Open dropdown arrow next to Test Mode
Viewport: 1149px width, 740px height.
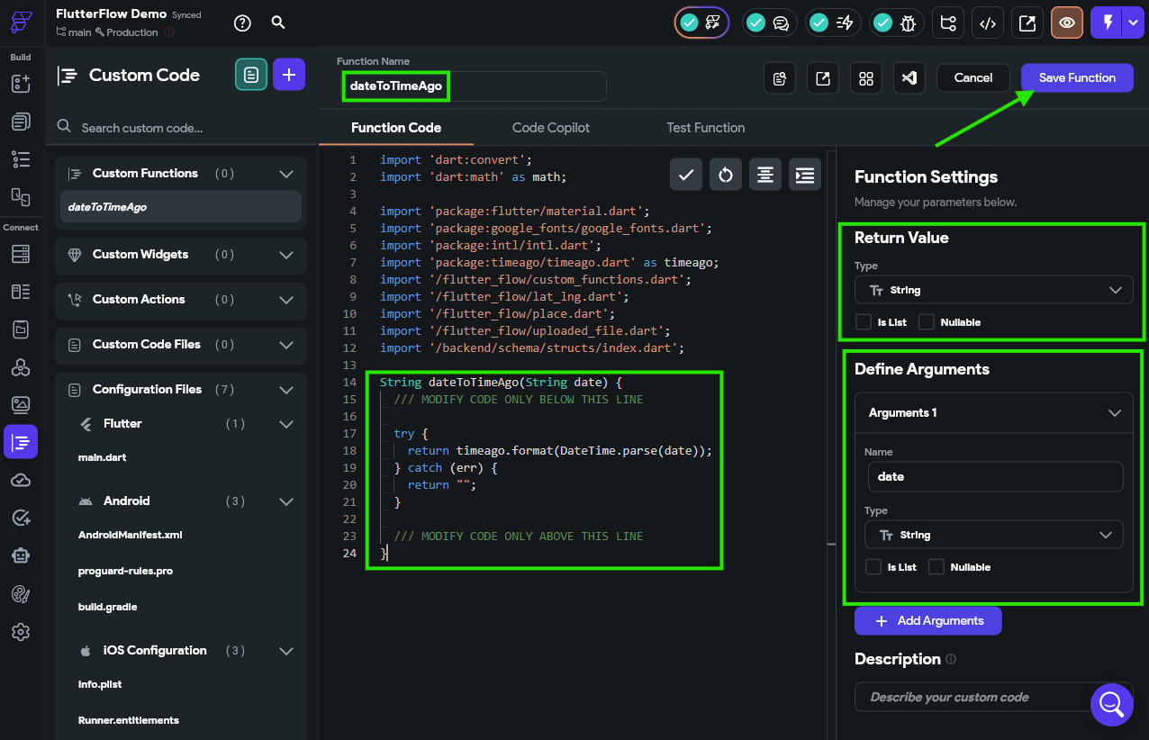pos(1133,23)
